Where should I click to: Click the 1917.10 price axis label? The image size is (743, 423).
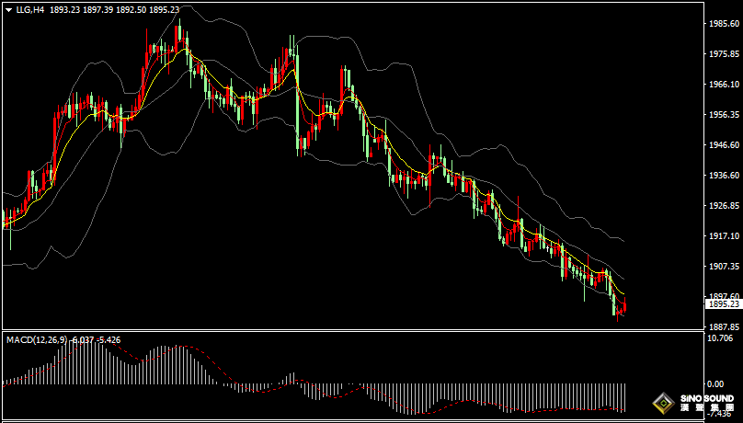[722, 236]
